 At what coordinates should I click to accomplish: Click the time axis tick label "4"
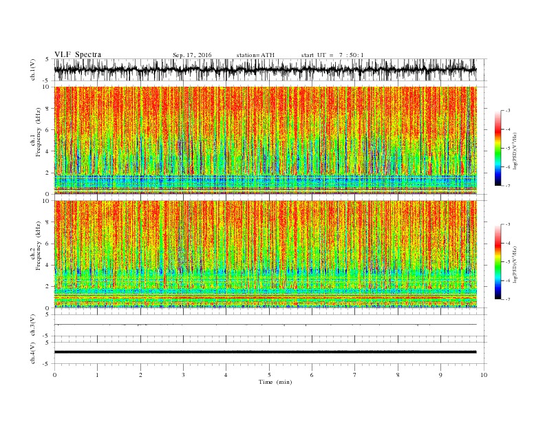pos(226,375)
